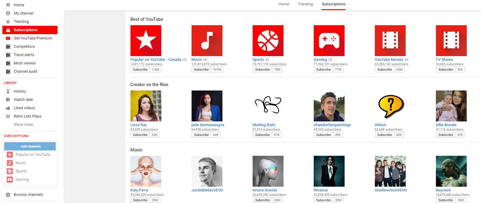This screenshot has height=203, width=481.
Task: Open the Allie Brooke channel link
Action: click(446, 125)
